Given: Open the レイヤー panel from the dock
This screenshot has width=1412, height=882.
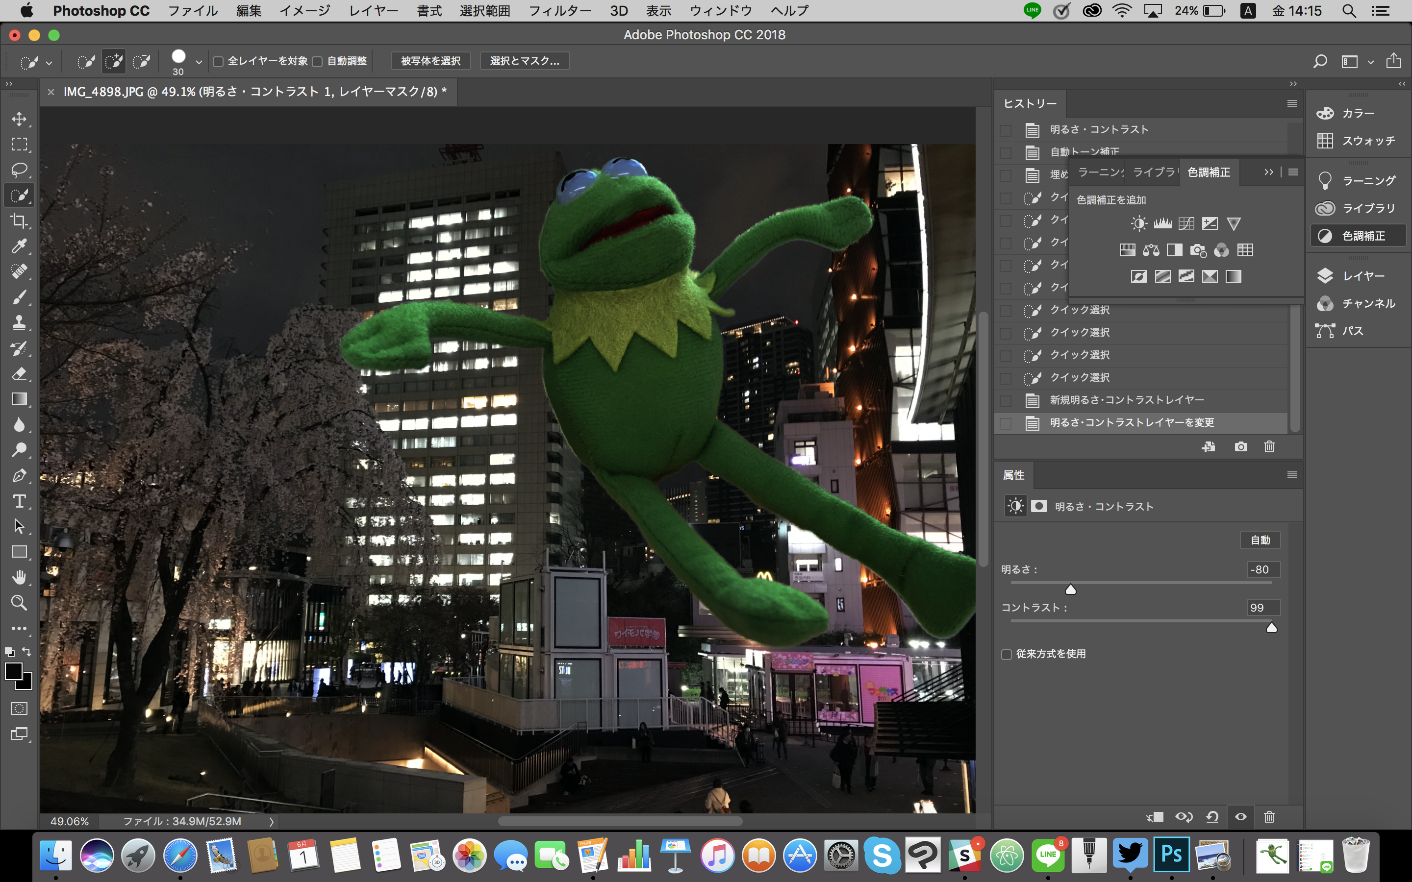Looking at the screenshot, I should point(1359,276).
